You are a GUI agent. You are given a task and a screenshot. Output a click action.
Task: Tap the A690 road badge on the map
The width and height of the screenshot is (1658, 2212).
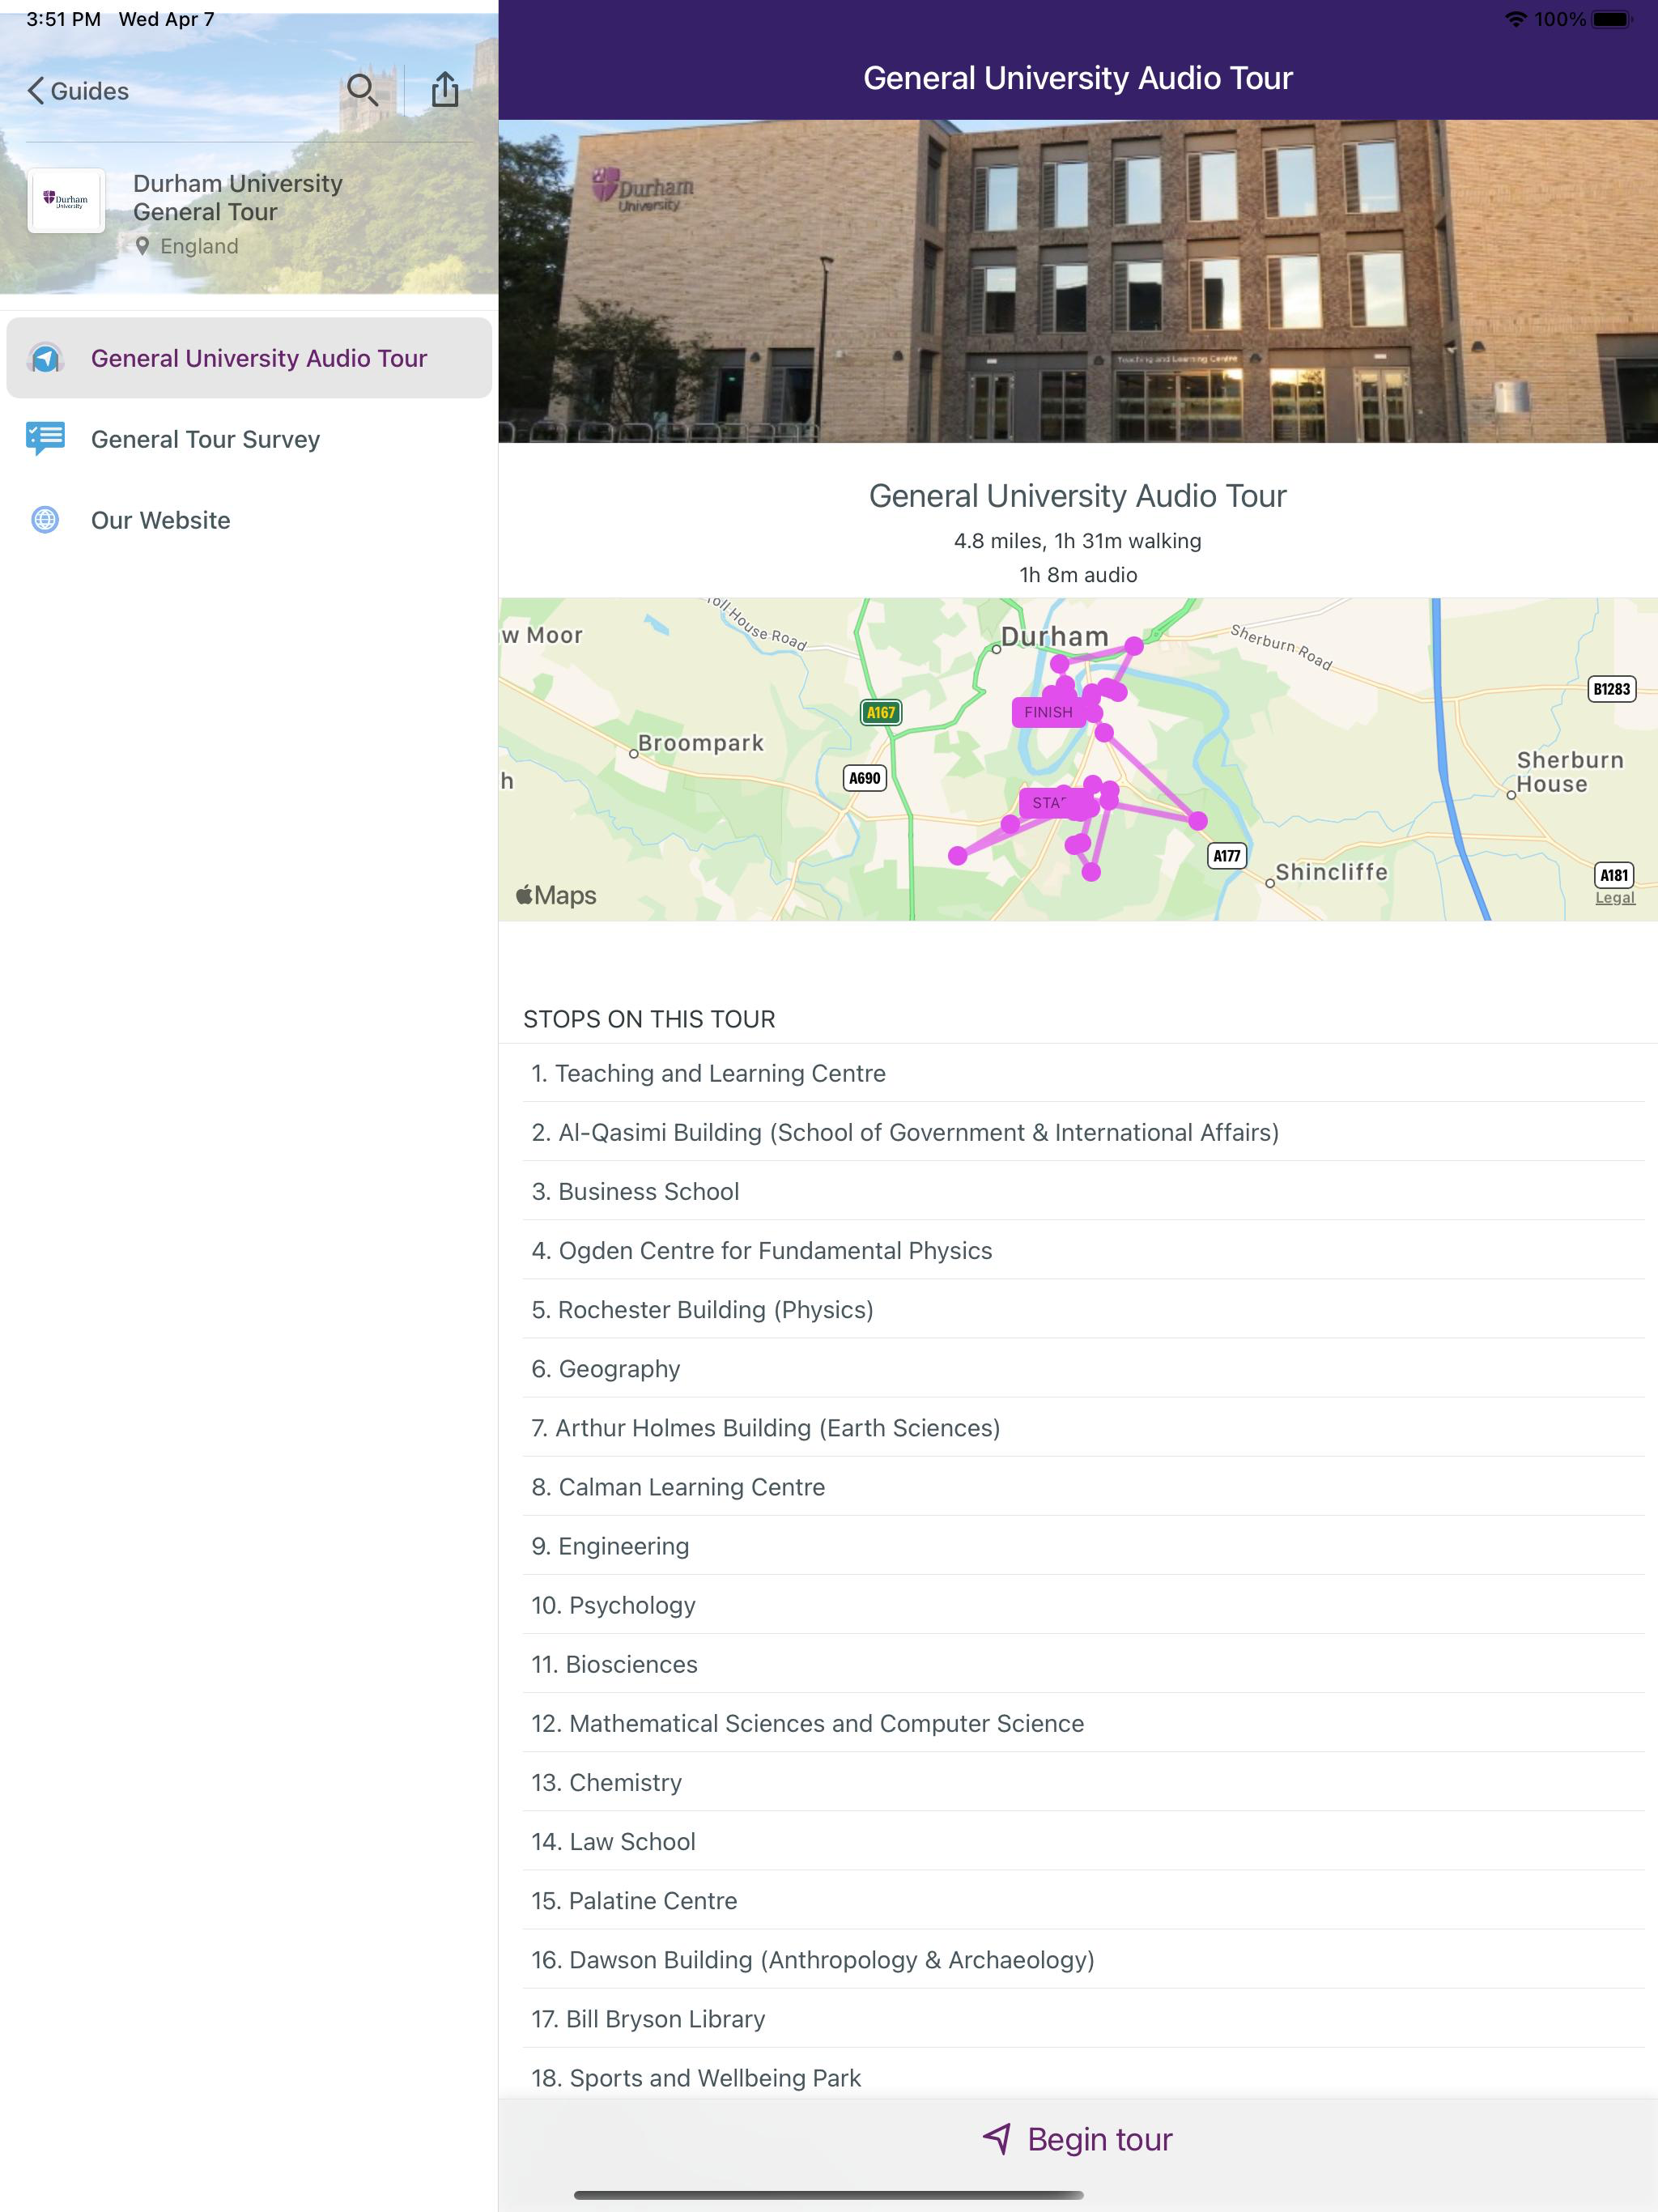tap(865, 778)
